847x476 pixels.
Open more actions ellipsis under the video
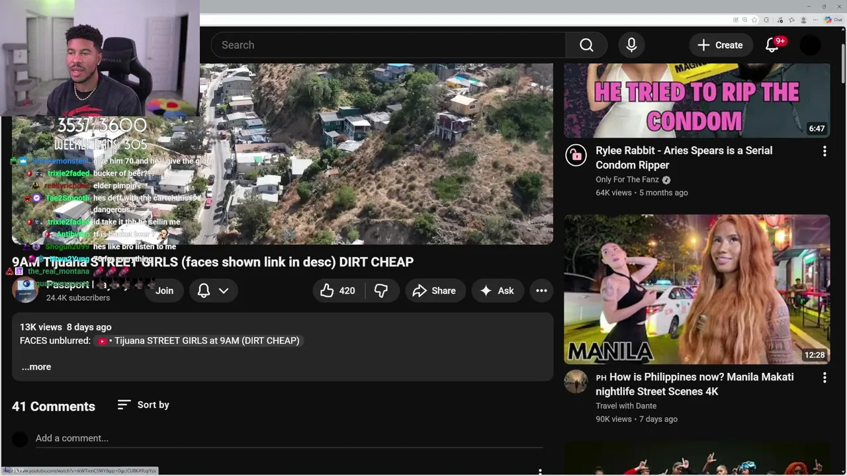click(541, 291)
